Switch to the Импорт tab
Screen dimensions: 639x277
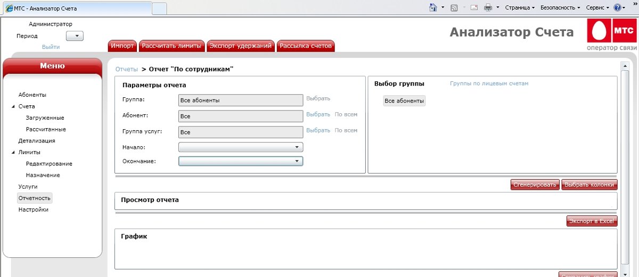[x=122, y=46]
